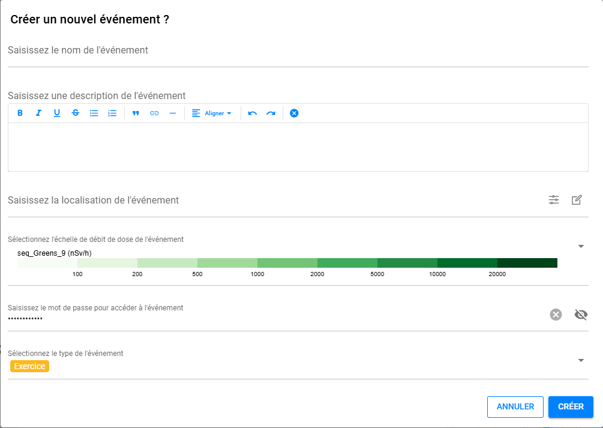Click the CRÉER button
603x428 pixels.
[x=571, y=406]
